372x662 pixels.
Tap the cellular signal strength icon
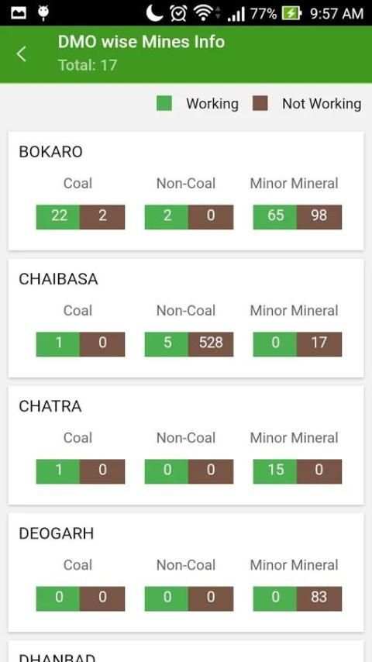(x=236, y=14)
